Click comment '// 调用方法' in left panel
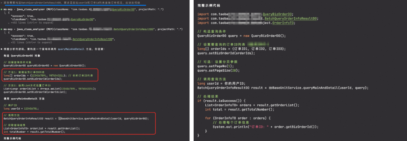The width and height of the screenshot is (407, 141). point(11,115)
